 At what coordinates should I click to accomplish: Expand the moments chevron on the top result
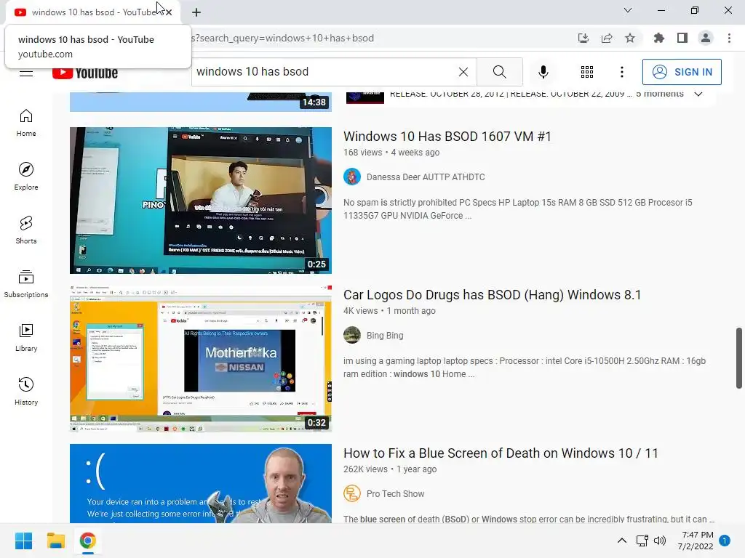[698, 94]
